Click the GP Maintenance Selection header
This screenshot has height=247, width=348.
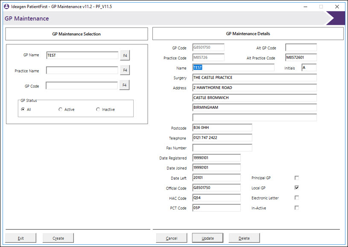(76, 34)
